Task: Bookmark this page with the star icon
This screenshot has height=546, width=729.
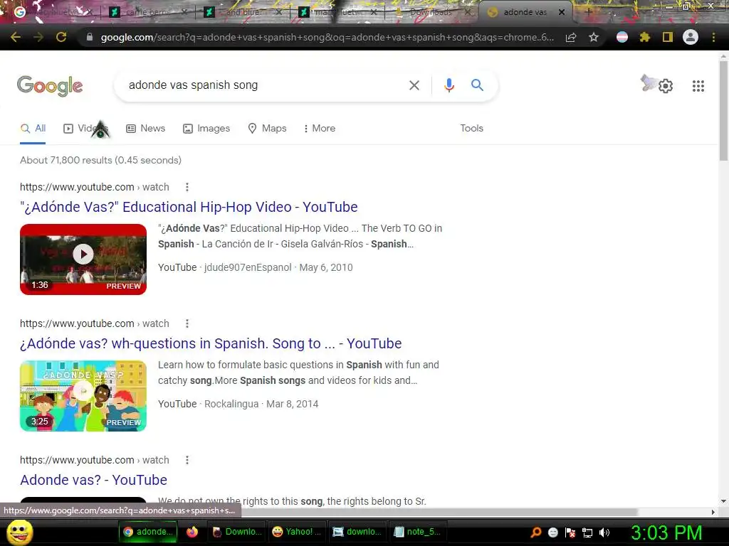Action: click(593, 37)
